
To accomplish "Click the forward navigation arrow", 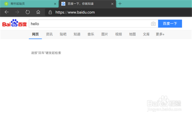I will pyautogui.click(x=17, y=12).
